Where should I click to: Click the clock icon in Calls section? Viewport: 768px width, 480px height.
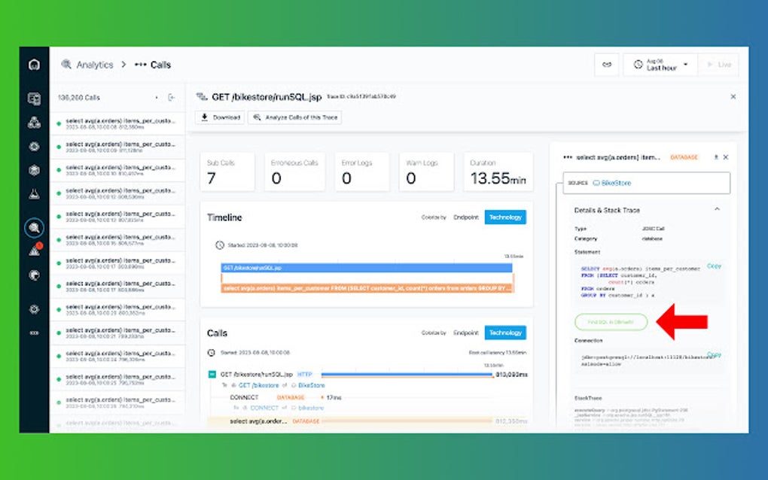pyautogui.click(x=211, y=352)
